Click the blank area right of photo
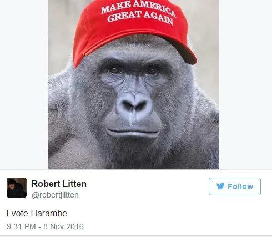The height and width of the screenshot is (237, 272). 245,84
